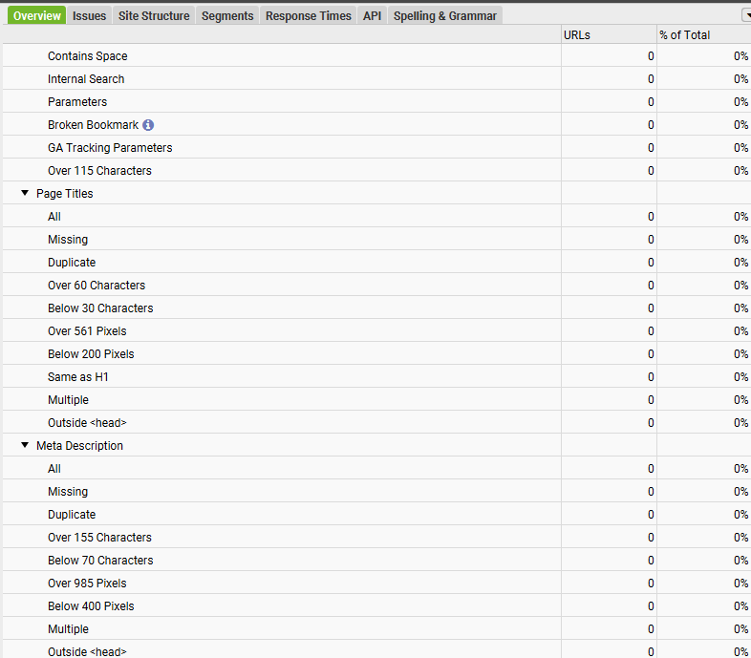The width and height of the screenshot is (751, 658).
Task: Collapse the Page Titles section
Action: [x=25, y=193]
